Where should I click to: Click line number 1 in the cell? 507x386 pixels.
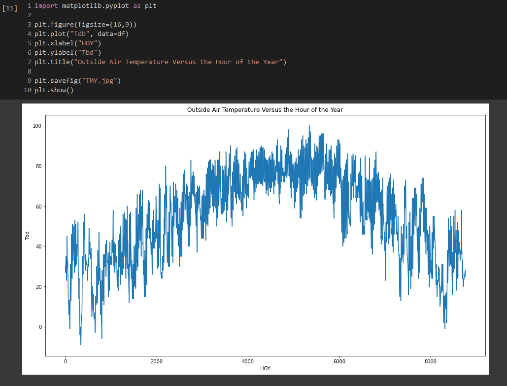(x=29, y=5)
